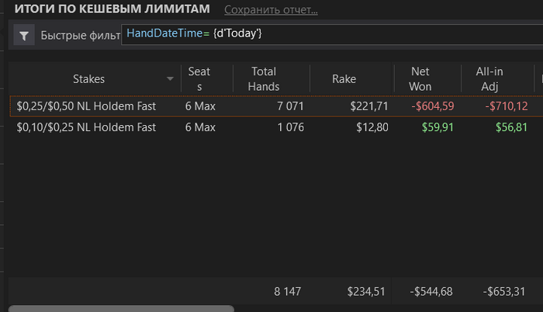Viewport: 543px width, 312px height.
Task: Click the -$604,59 Net Won cell
Action: (433, 106)
